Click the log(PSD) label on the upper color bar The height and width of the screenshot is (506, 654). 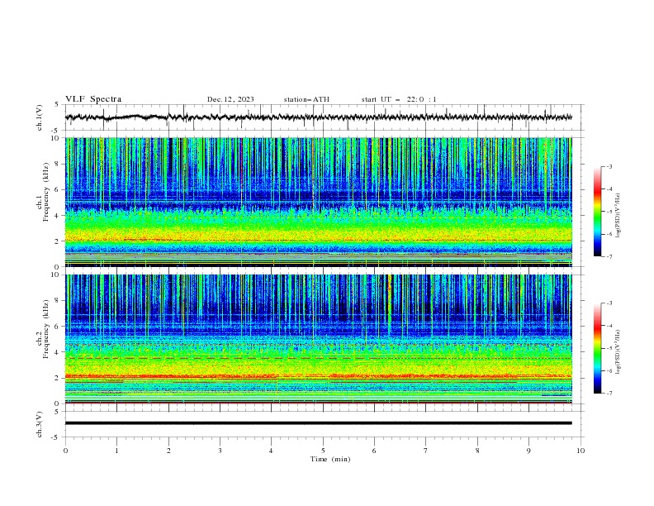pyautogui.click(x=618, y=216)
